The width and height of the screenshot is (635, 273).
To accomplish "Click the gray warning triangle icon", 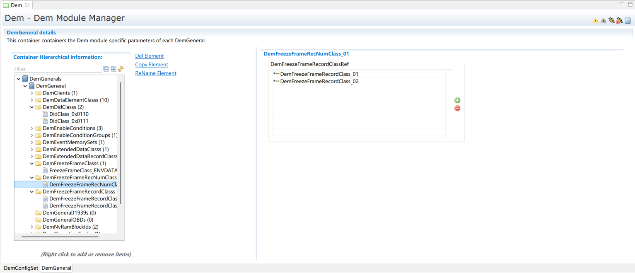I will [603, 21].
